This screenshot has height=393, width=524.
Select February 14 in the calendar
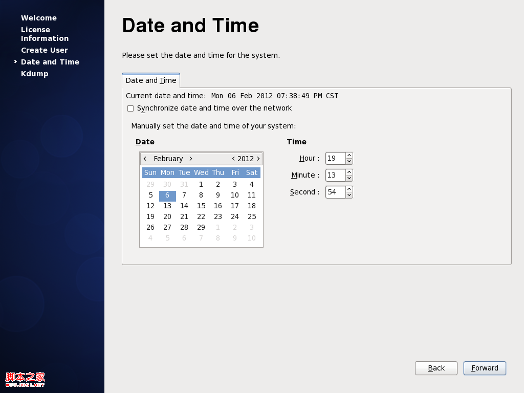[x=184, y=206]
